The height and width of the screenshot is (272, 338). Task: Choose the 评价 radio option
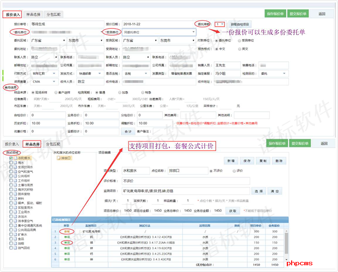click(235, 170)
